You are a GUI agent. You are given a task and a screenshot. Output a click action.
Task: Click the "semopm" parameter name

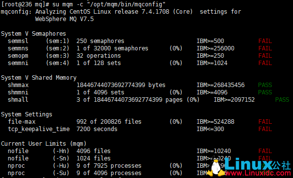pos(18,56)
